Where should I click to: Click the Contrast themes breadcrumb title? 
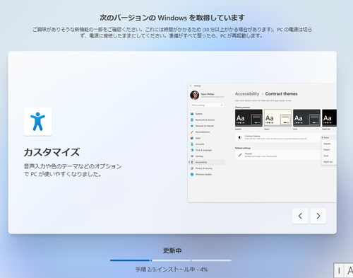tap(281, 94)
